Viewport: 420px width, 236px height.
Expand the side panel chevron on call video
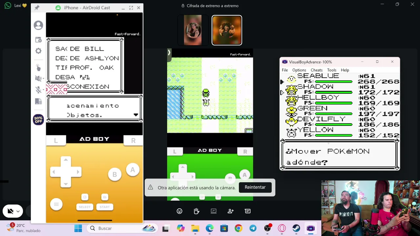tap(169, 52)
